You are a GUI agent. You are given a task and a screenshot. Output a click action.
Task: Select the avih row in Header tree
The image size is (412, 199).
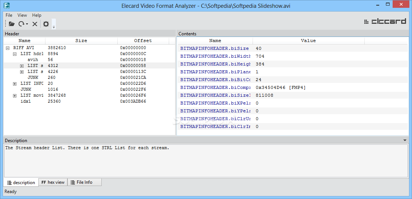click(89, 60)
